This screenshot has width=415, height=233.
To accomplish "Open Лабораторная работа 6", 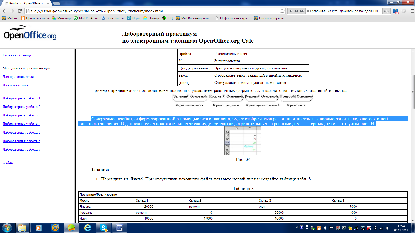I will tap(22, 141).
